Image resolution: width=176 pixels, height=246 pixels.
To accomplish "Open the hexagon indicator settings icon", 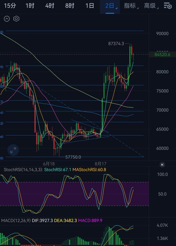I will click(x=16, y=19).
